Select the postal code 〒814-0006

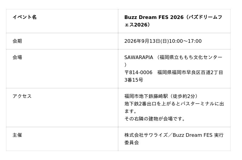tap(138, 72)
